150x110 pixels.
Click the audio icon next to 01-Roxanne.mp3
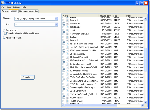click(67, 54)
